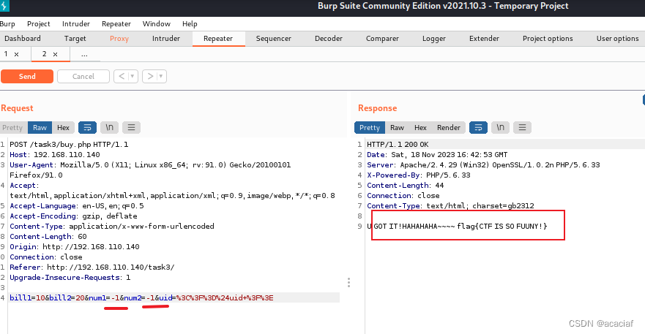Viewport: 645px width, 334px height.
Task: Click the Accept-Encoding header line
Action: point(74,216)
